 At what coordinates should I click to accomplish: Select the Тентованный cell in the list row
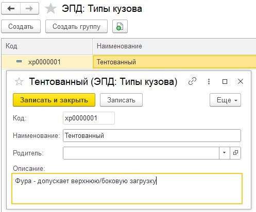[174, 62]
